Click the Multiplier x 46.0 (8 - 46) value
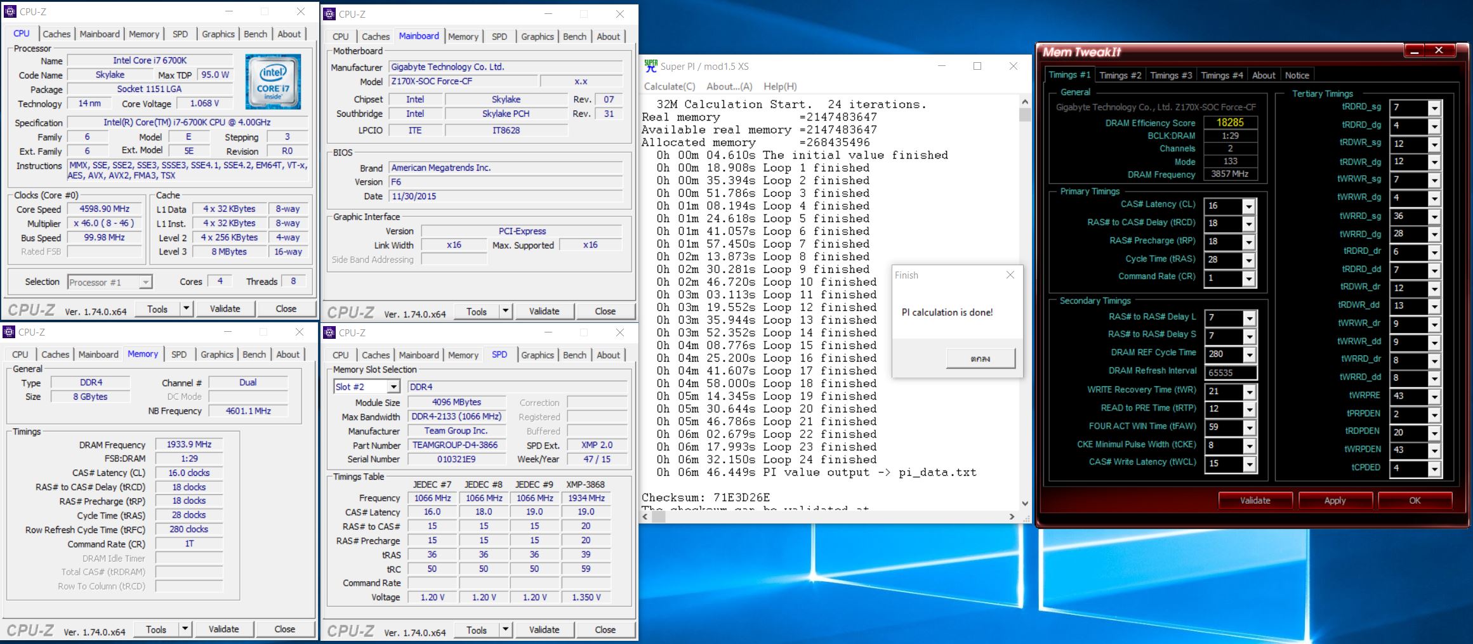Viewport: 1473px width, 644px height. [x=104, y=223]
